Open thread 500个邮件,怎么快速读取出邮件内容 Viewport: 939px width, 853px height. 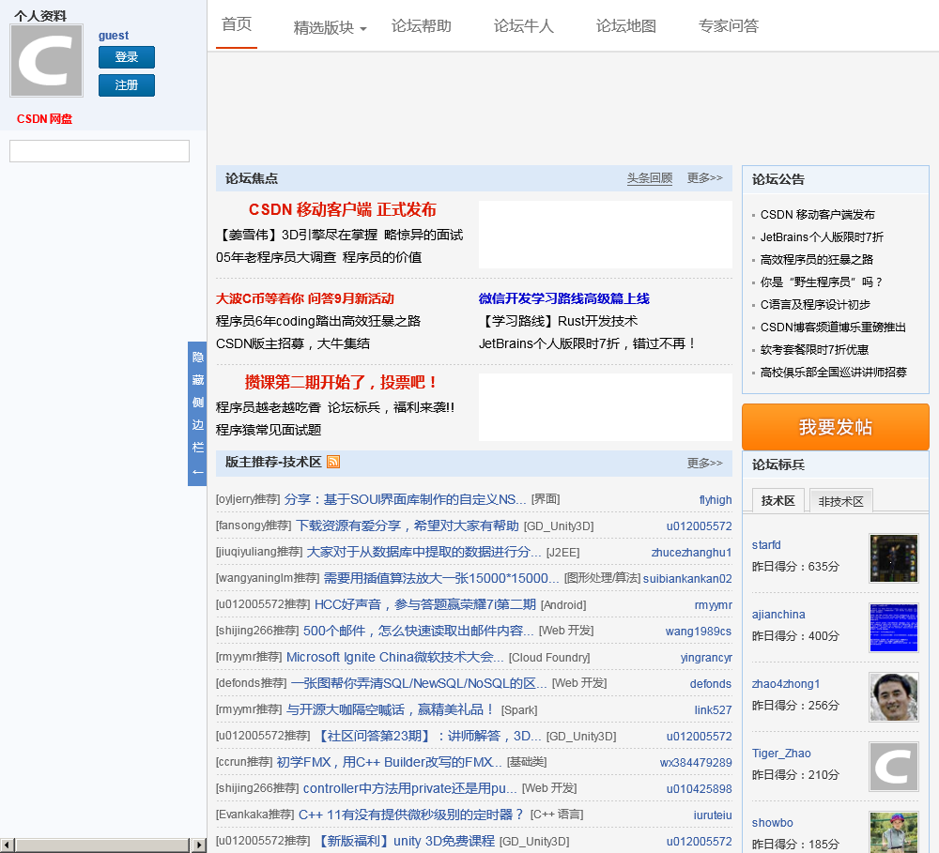418,631
